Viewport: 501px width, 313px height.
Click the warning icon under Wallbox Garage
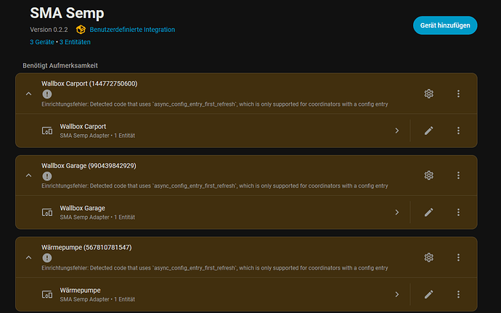click(47, 176)
